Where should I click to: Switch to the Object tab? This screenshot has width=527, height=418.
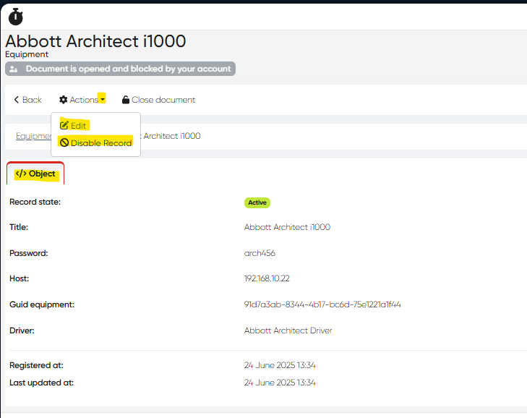coord(36,174)
